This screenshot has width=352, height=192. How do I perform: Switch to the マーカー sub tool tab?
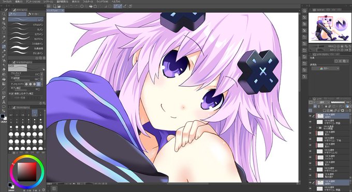pos(36,14)
